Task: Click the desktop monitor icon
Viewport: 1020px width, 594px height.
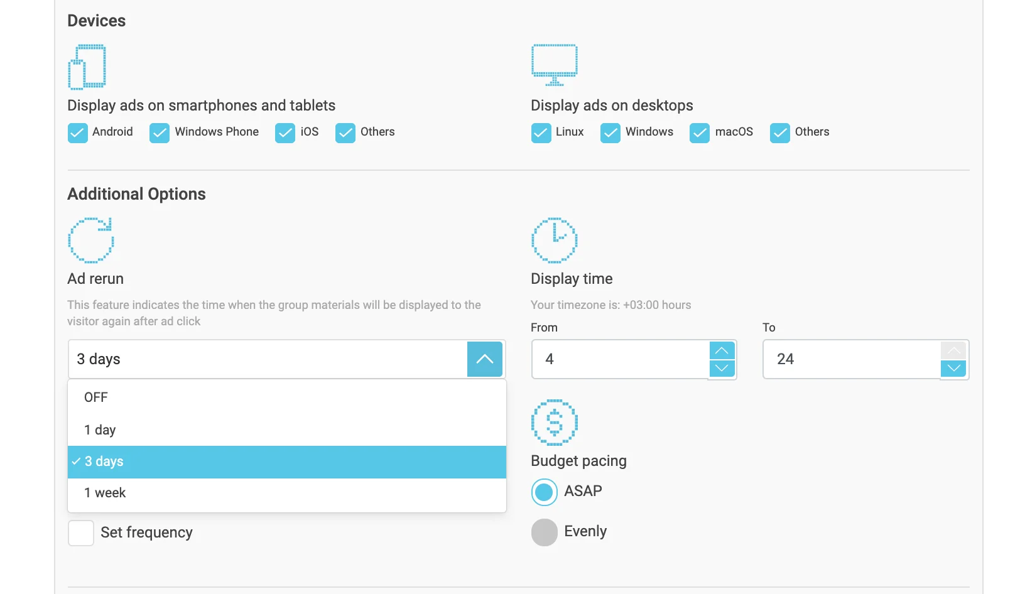Action: pos(554,65)
